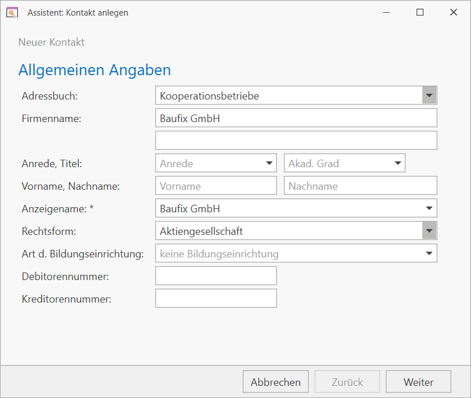Click the Weiter button

click(x=418, y=382)
